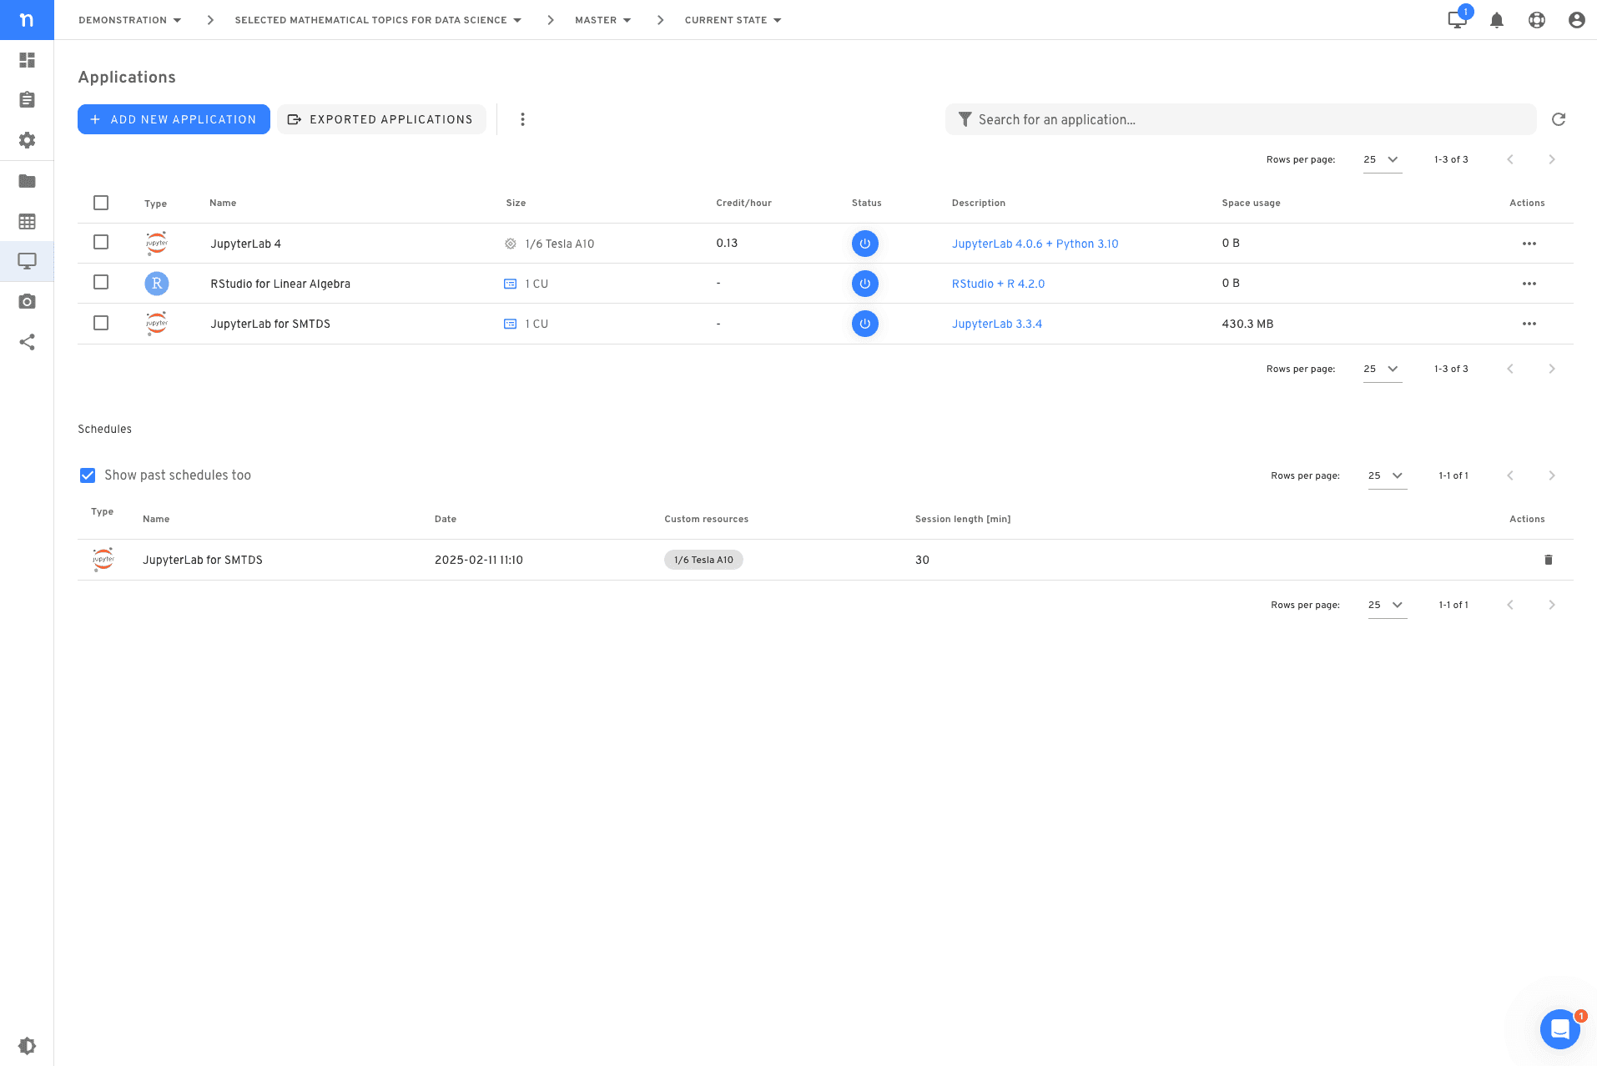Open the home logo icon
1597x1066 pixels.
[27, 20]
